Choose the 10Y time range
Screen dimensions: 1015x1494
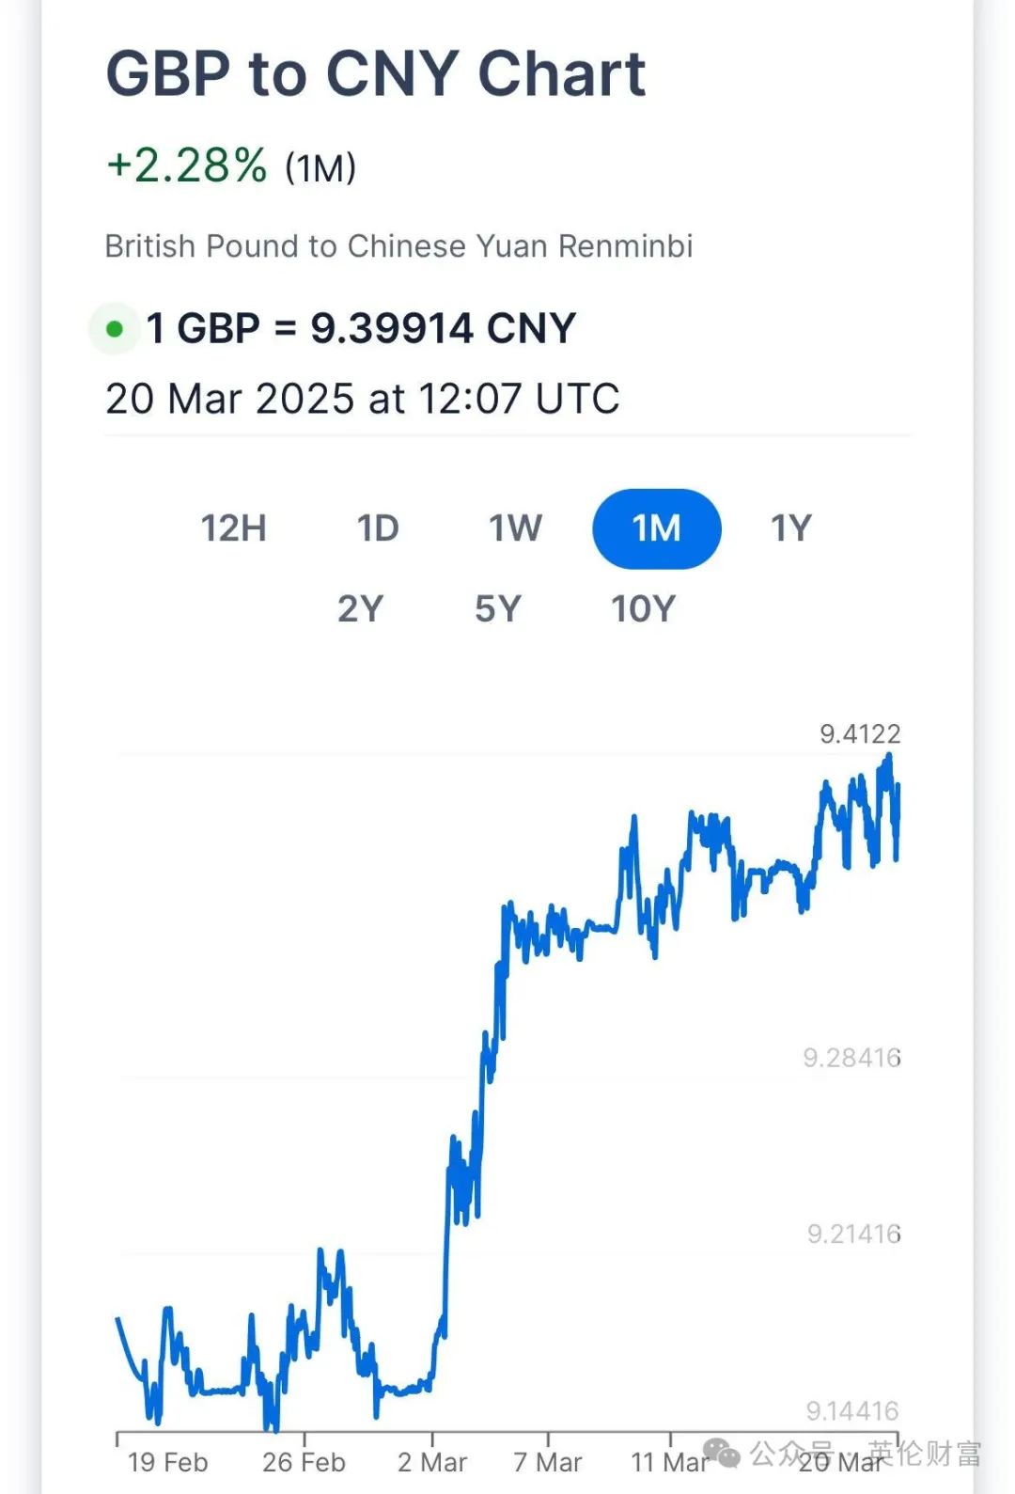[x=643, y=609]
